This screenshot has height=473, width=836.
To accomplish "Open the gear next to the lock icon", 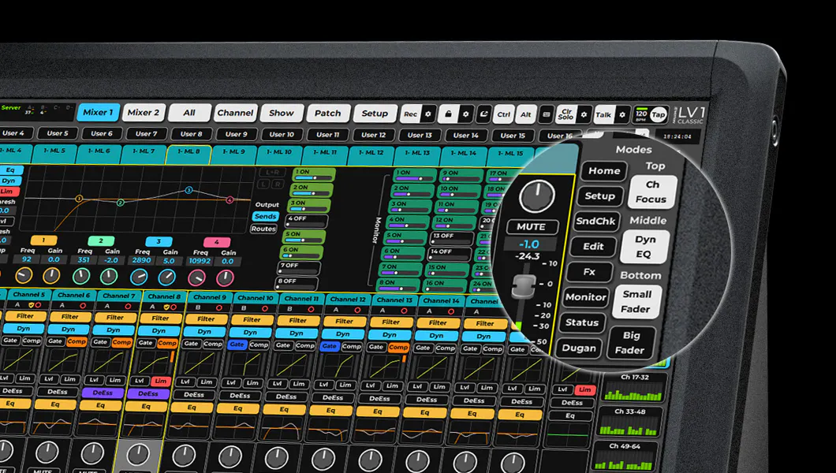I will tap(465, 114).
